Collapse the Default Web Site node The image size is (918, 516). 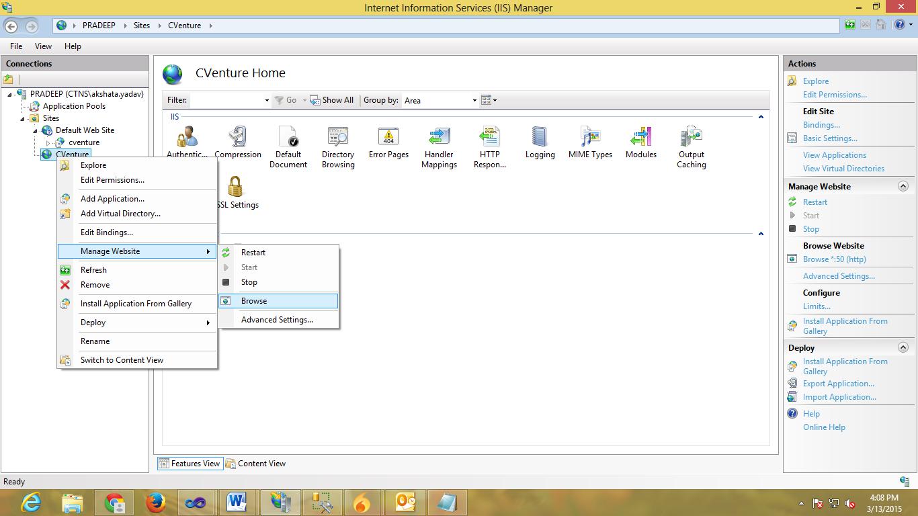point(35,130)
